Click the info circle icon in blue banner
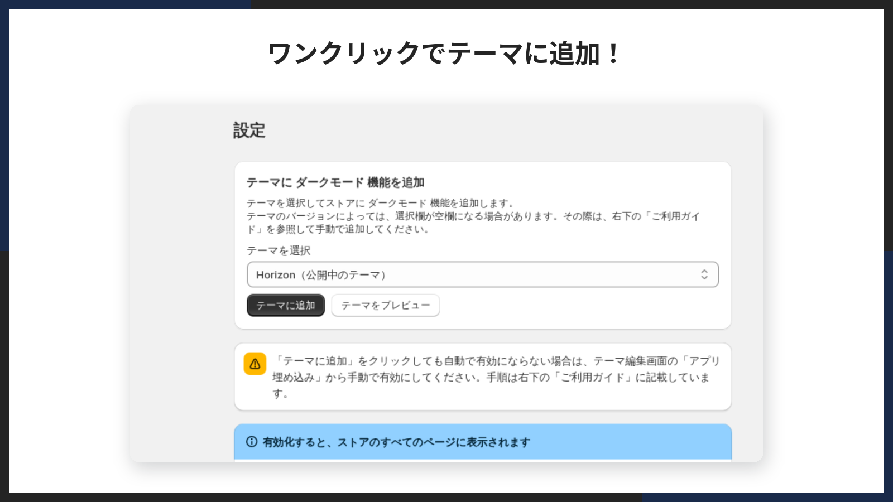Screen dimensions: 893x502 pyautogui.click(x=252, y=442)
